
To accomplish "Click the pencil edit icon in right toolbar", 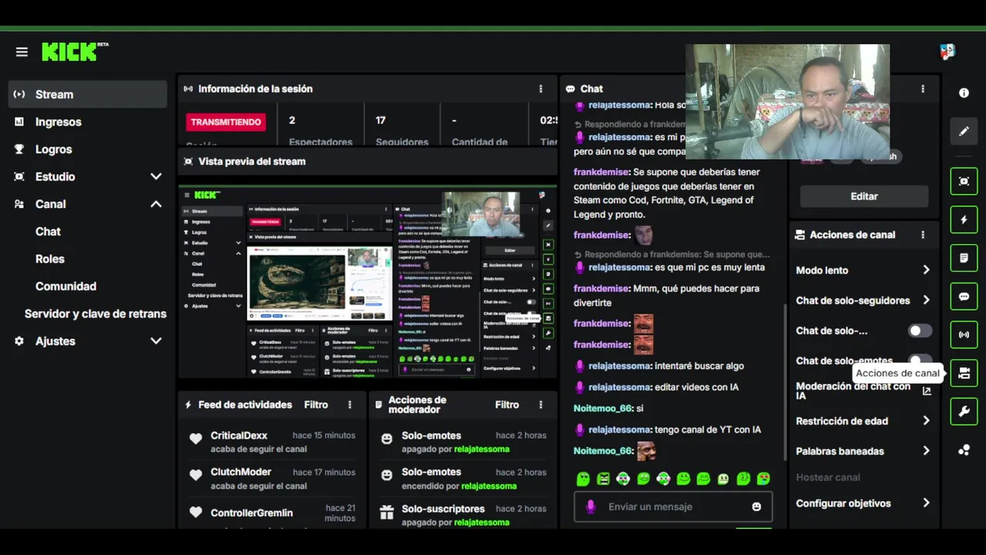I will (964, 131).
